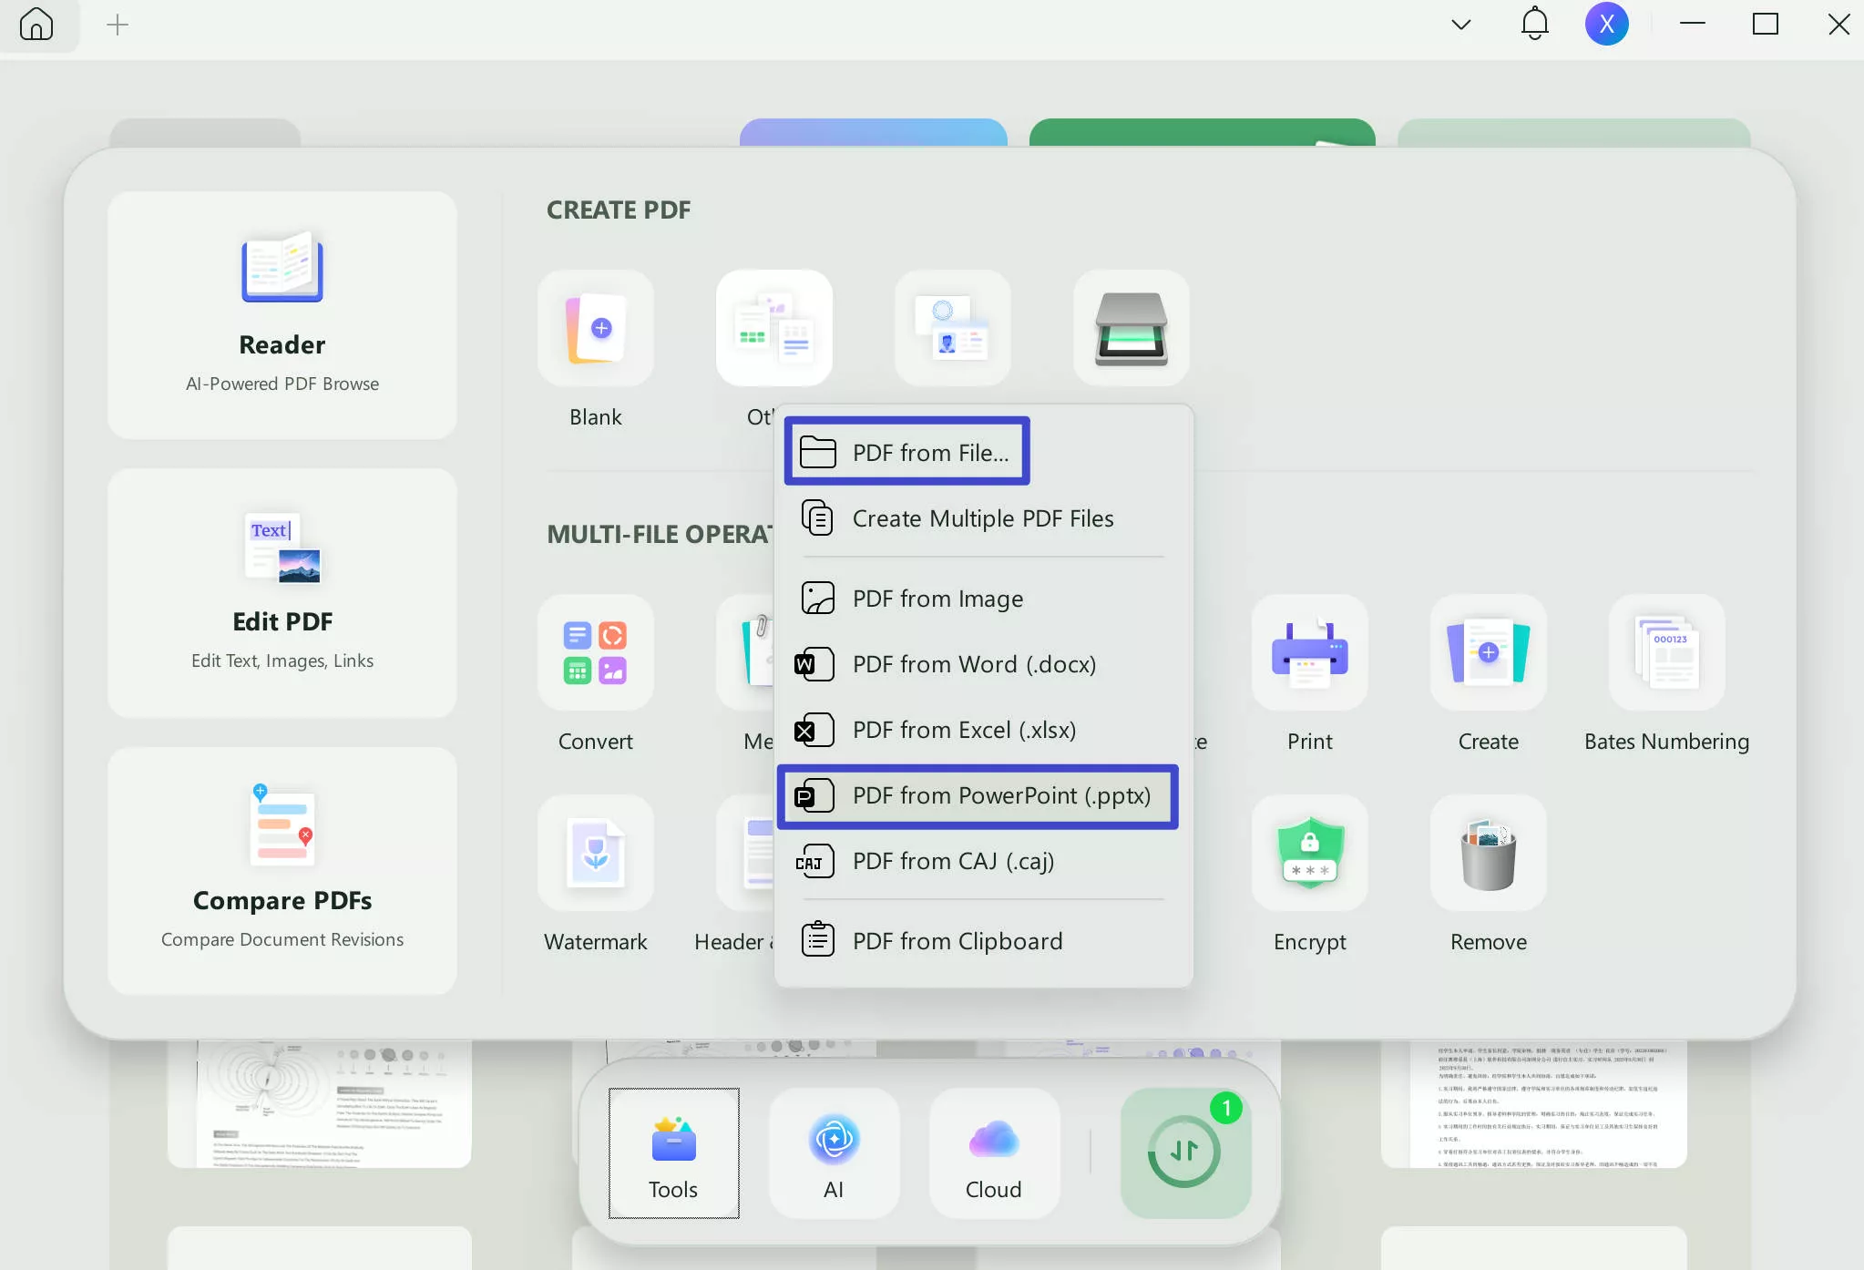This screenshot has height=1270, width=1864.
Task: Open the notifications bell
Action: (1534, 25)
